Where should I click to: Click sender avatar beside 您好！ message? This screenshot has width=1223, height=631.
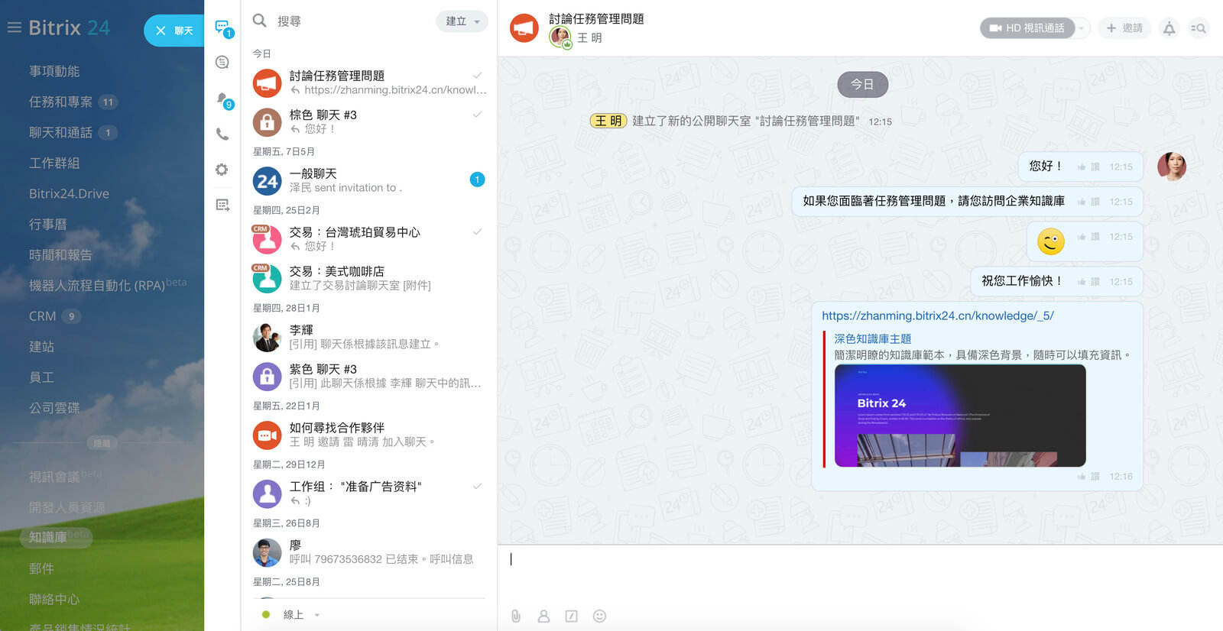[1172, 167]
